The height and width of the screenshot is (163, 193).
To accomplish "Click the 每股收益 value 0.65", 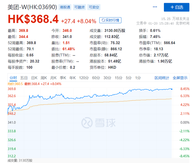I will (x=30, y=55).
